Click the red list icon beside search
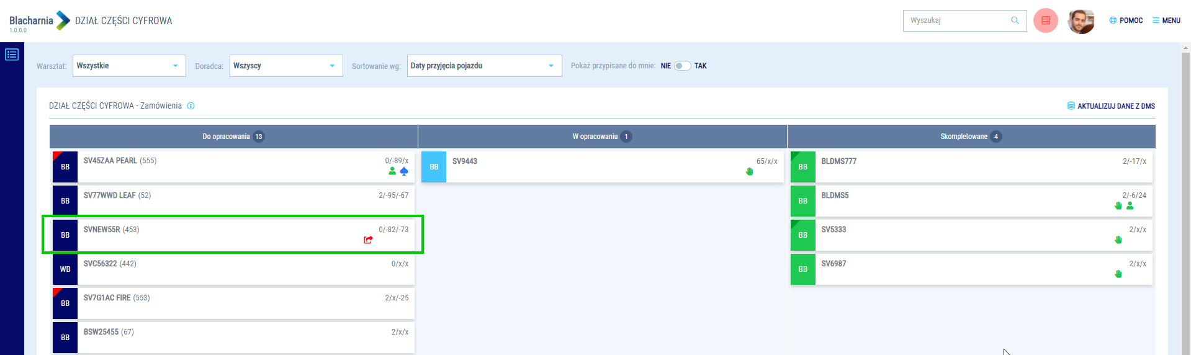1191x355 pixels. tap(1045, 20)
